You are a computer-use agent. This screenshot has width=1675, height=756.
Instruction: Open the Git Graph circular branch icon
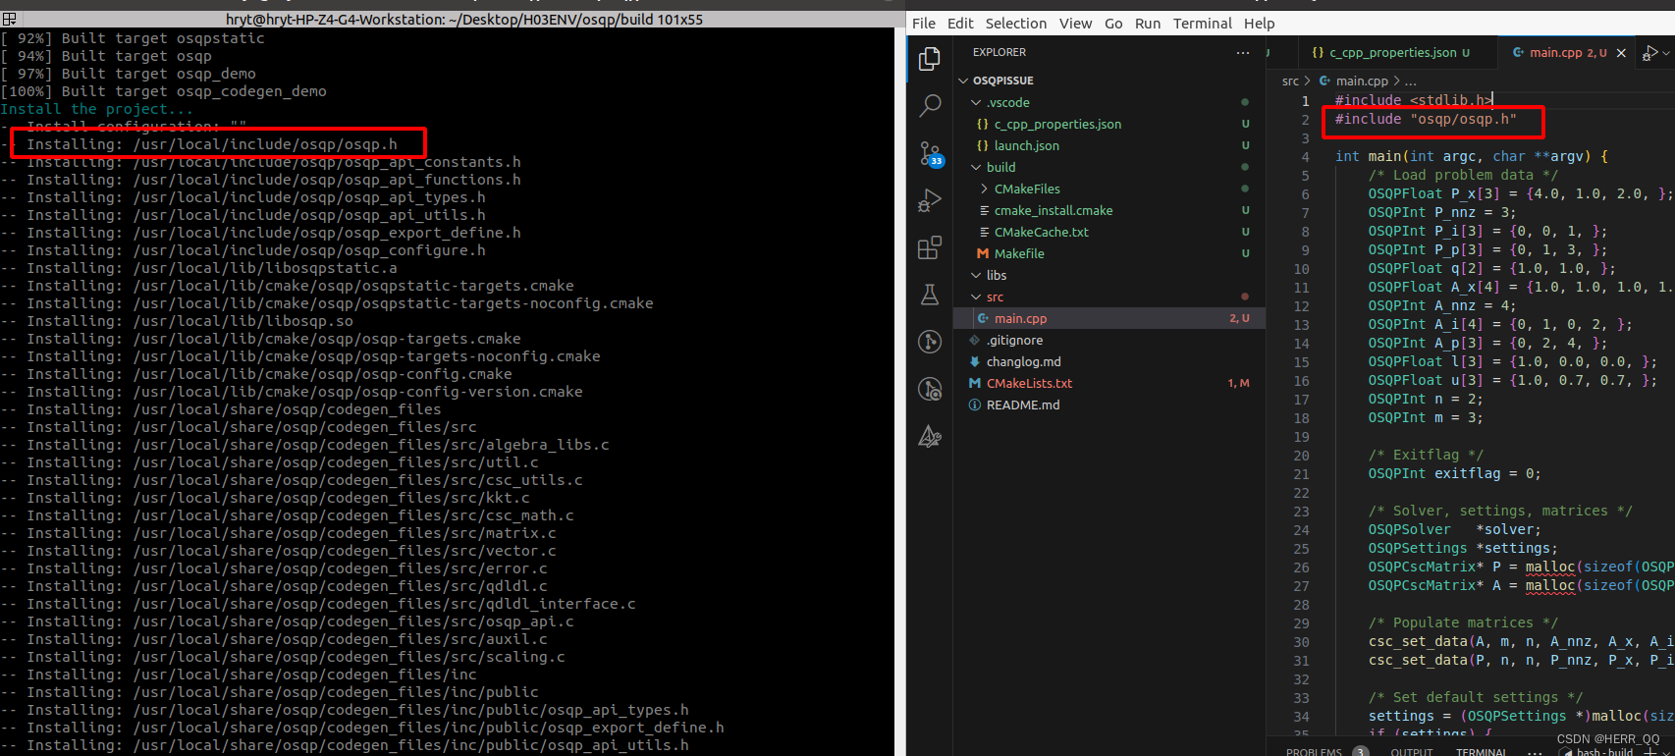pos(929,342)
